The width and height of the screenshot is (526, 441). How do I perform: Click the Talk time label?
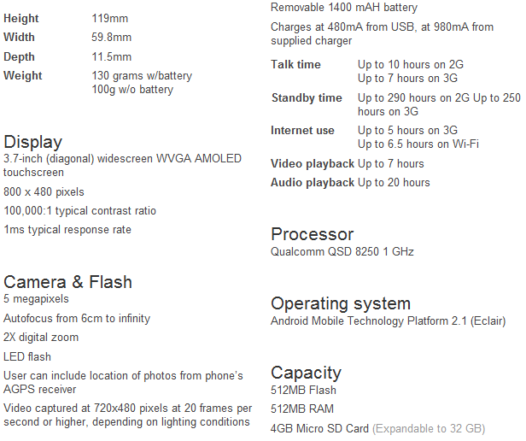[295, 64]
